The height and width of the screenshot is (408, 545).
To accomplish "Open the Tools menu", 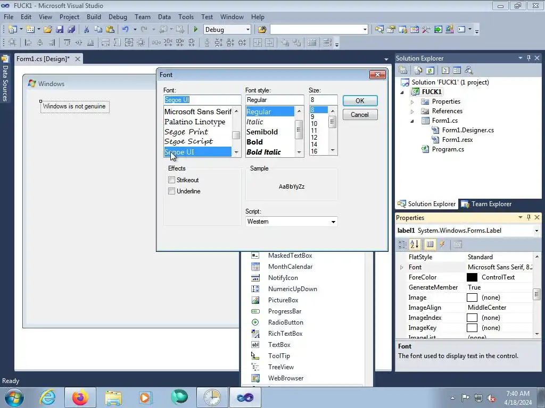I will 186,16.
